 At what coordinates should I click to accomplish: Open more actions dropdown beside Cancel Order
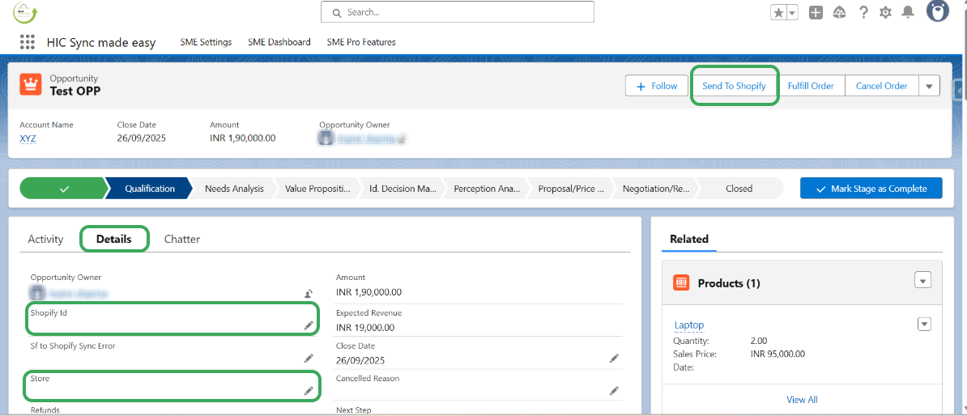click(929, 87)
